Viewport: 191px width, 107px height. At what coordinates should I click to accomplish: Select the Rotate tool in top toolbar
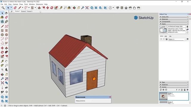[x=52, y=8]
